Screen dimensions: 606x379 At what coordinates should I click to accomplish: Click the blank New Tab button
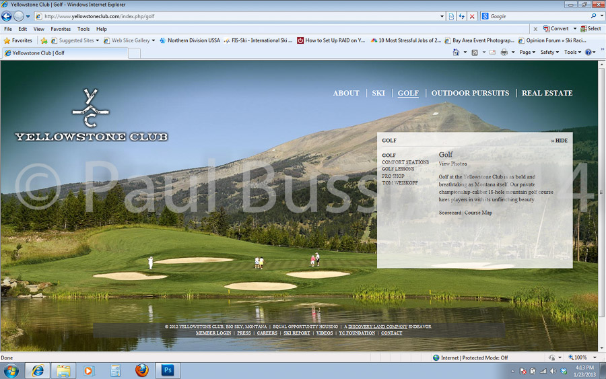point(134,53)
